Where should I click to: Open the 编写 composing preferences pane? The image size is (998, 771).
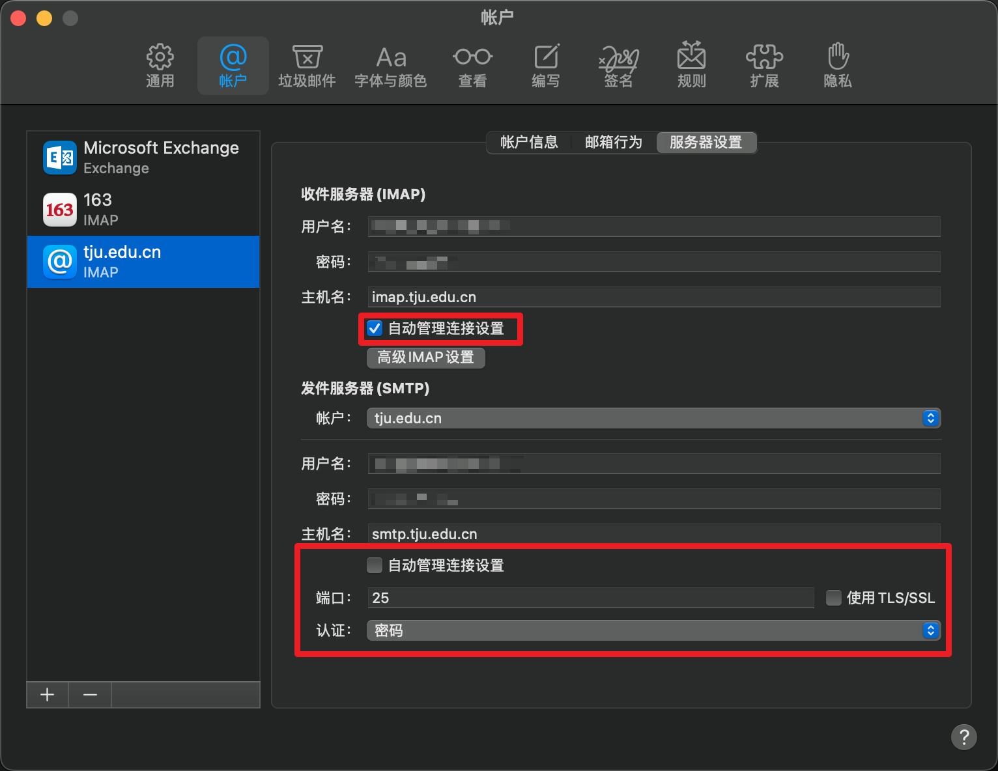pyautogui.click(x=545, y=66)
